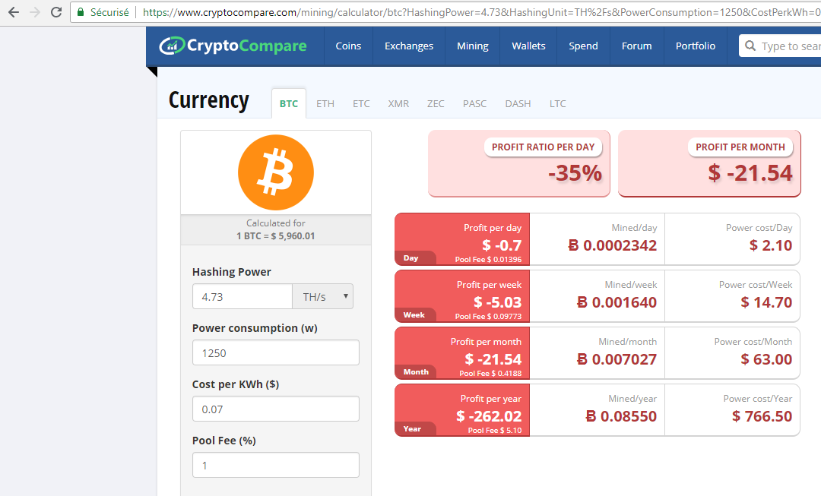The image size is (821, 496).
Task: Click the Profit Per Month card
Action: point(709,163)
